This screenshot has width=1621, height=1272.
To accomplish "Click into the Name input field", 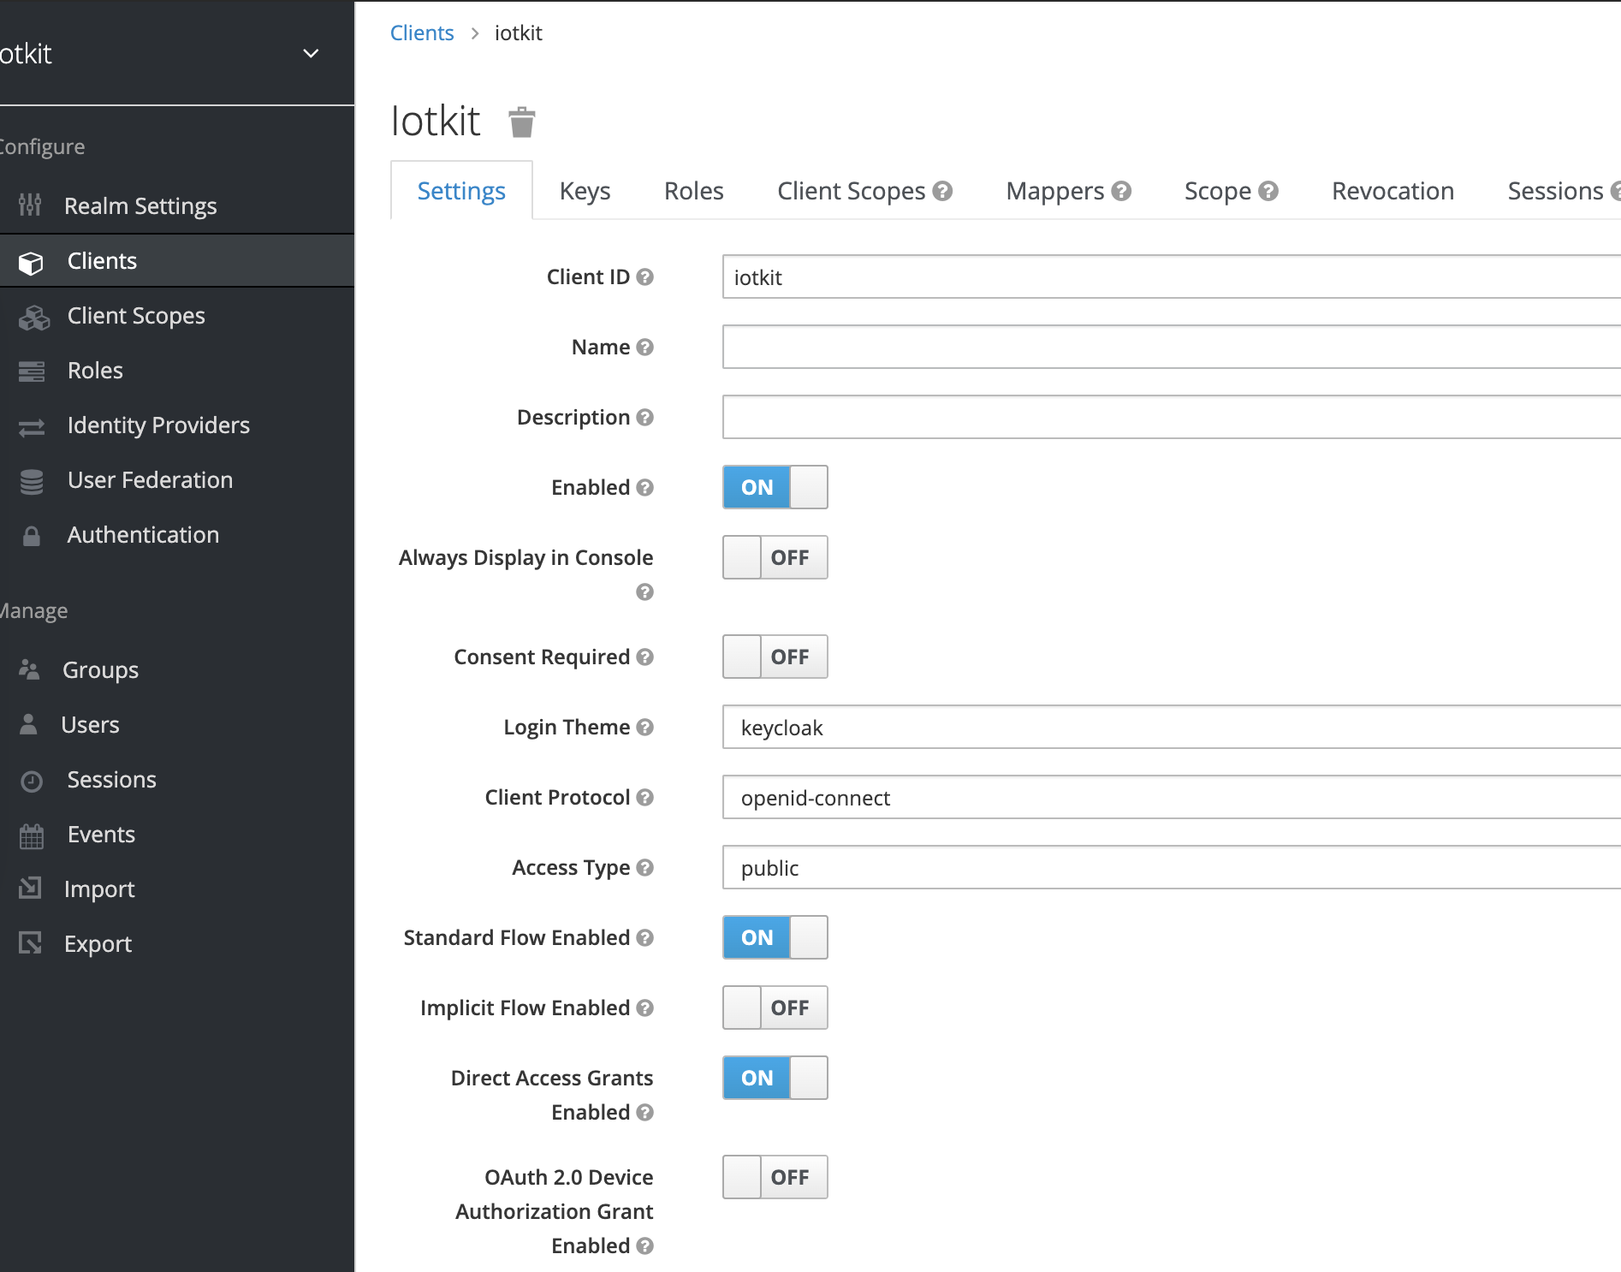I will click(1172, 347).
